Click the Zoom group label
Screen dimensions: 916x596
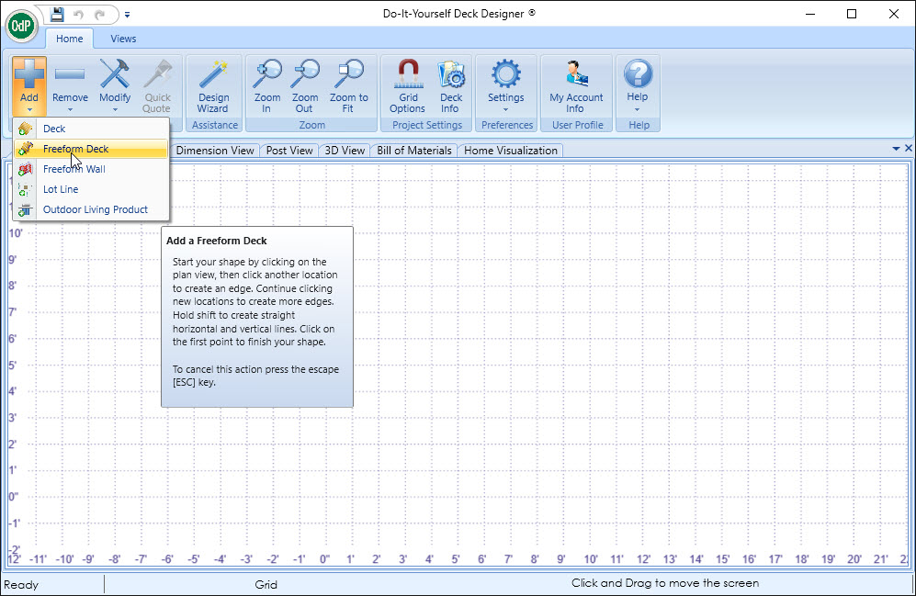tap(312, 125)
